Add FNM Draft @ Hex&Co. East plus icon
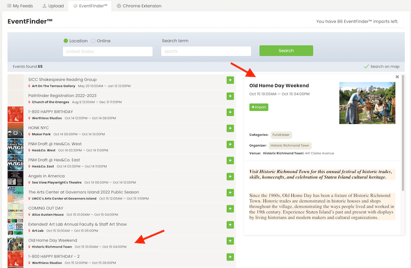Image resolution: width=411 pixels, height=268 pixels. pyautogui.click(x=230, y=160)
